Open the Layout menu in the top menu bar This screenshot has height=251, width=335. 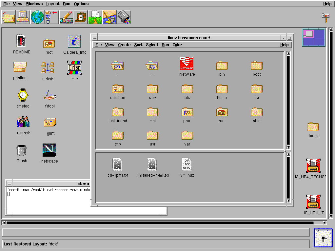click(53, 4)
